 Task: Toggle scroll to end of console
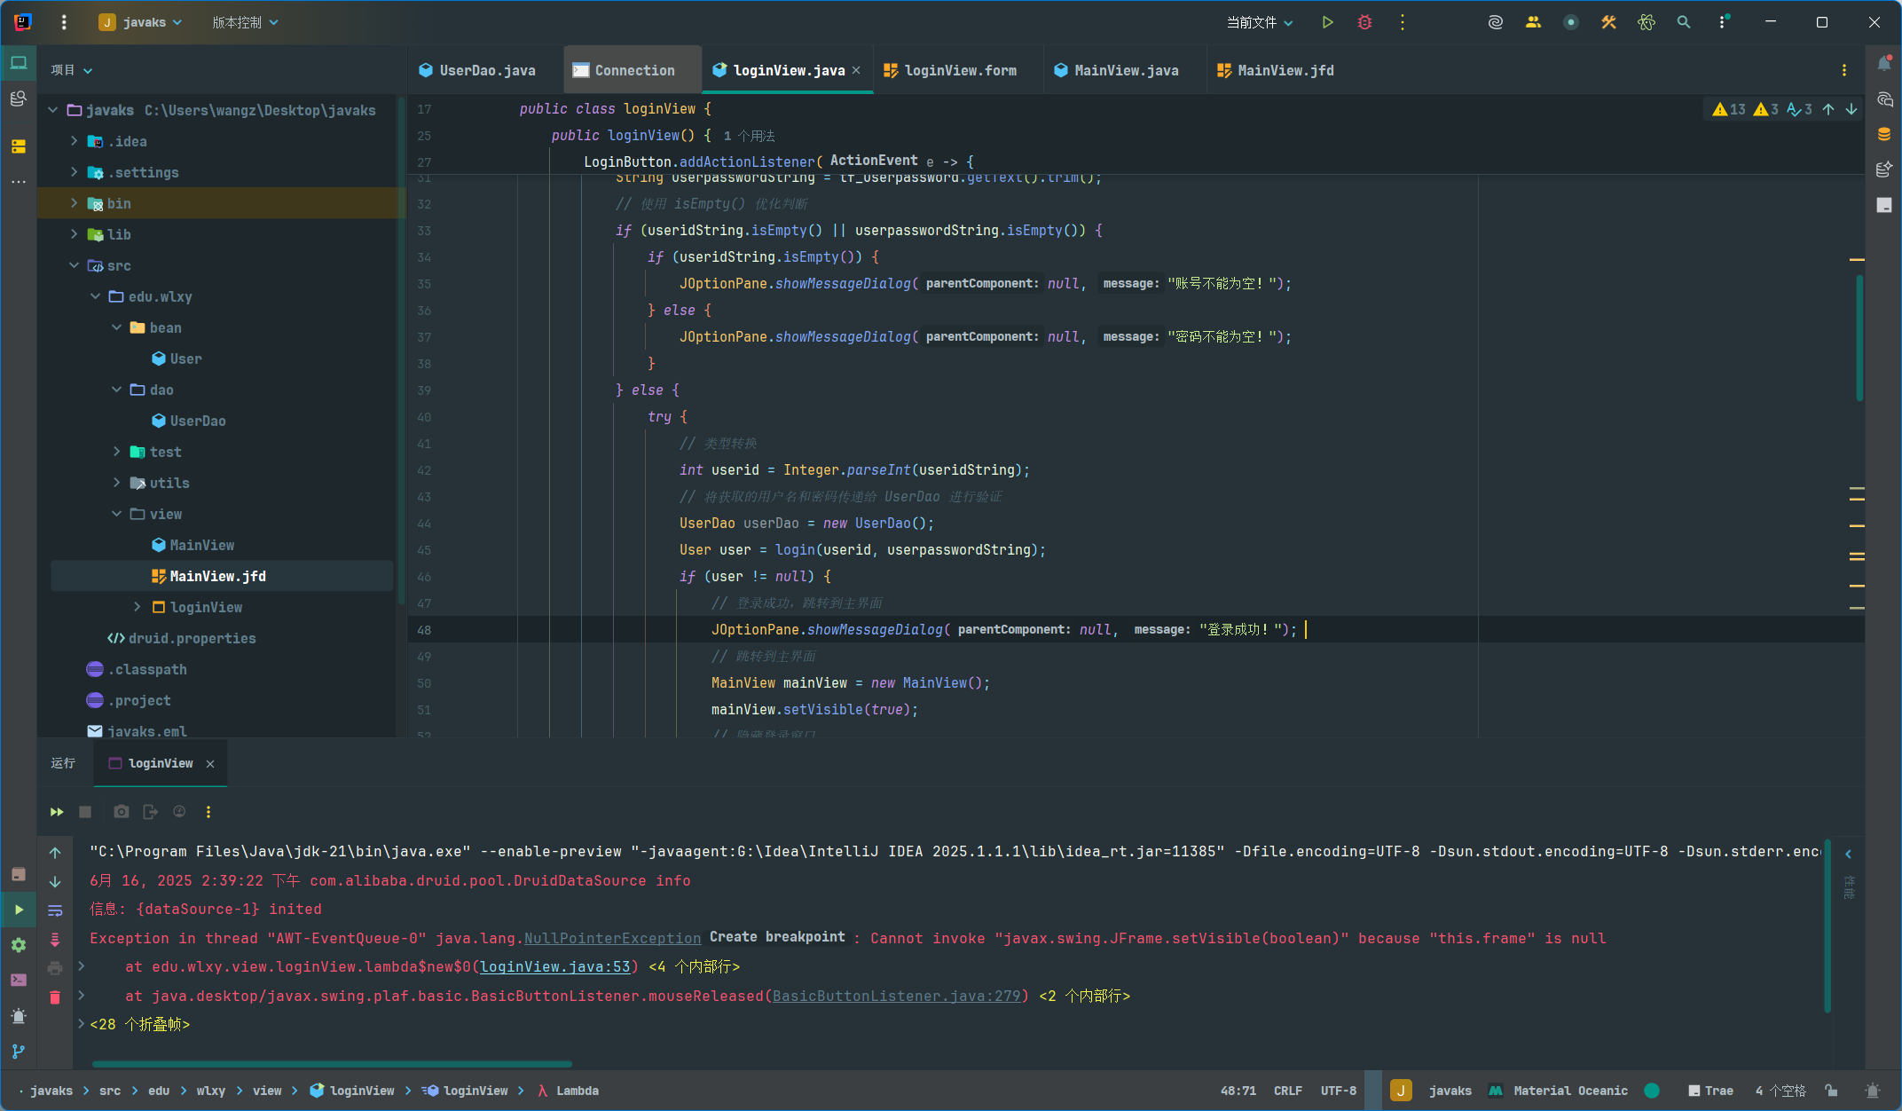[55, 940]
